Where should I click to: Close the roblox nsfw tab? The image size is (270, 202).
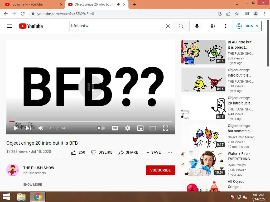click(61, 4)
